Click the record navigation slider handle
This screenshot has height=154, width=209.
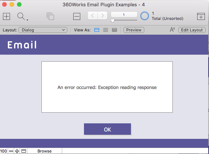[x=112, y=21]
